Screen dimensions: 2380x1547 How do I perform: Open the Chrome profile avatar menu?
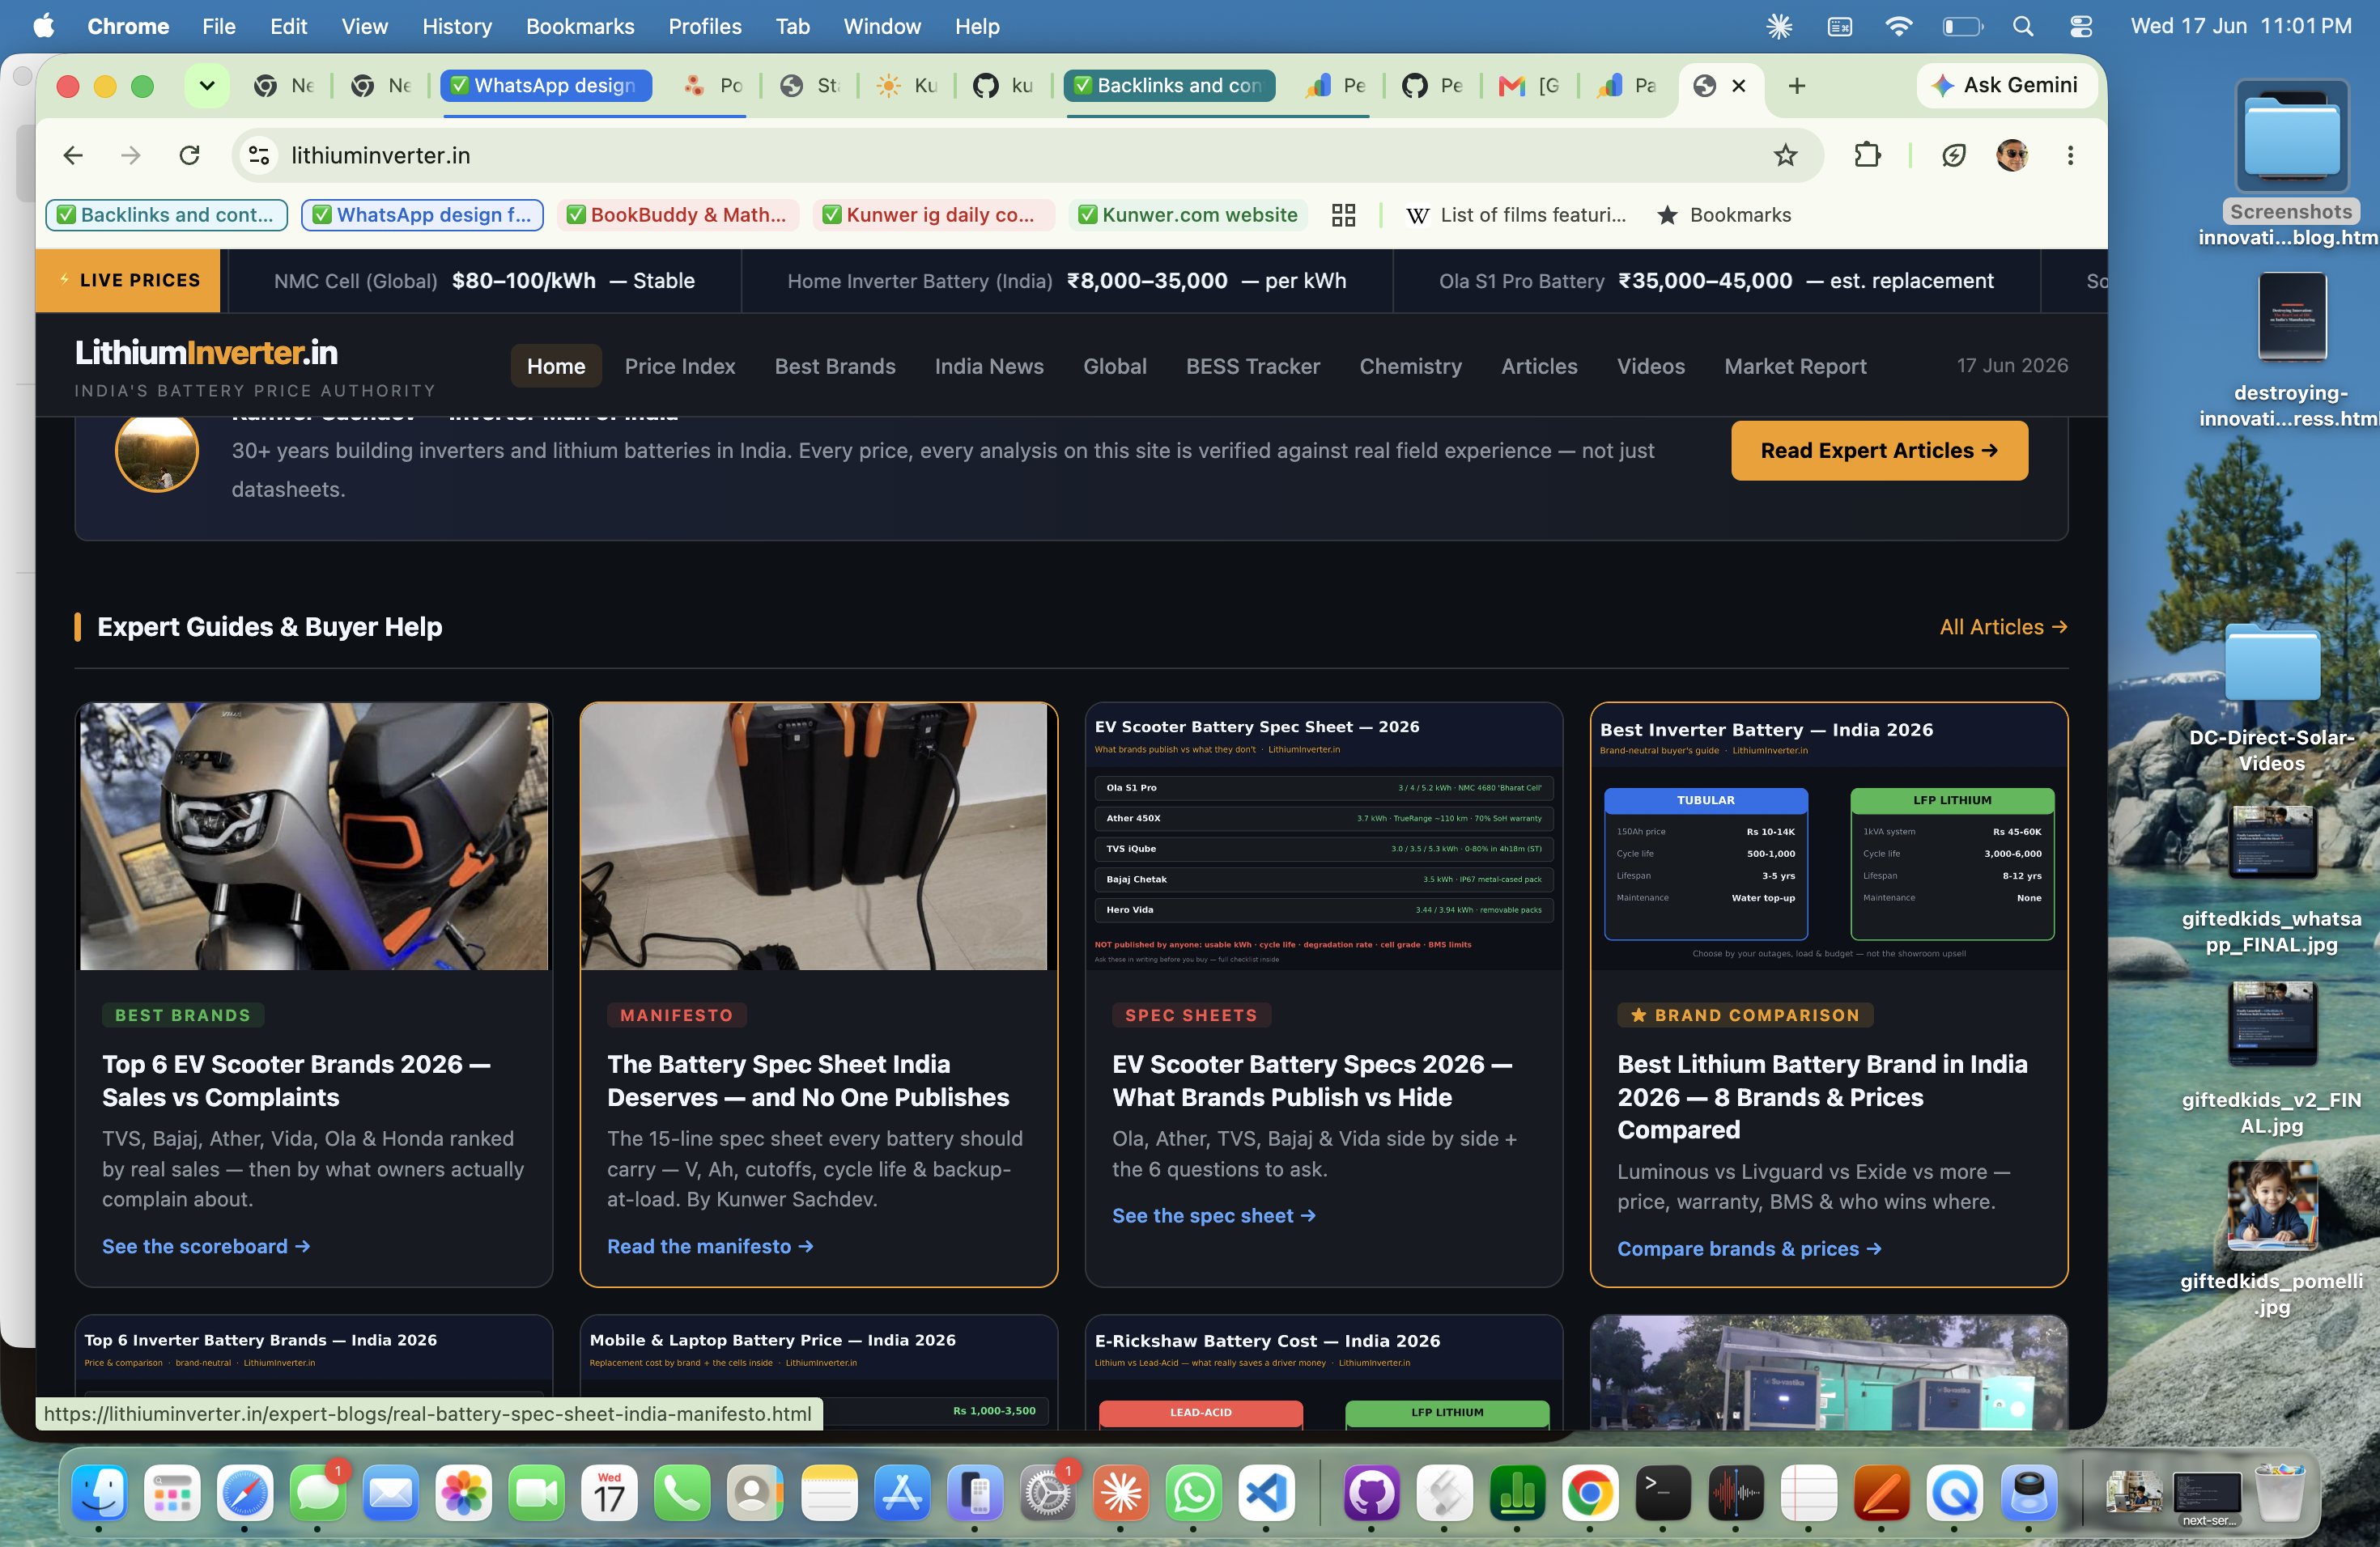pyautogui.click(x=2012, y=155)
